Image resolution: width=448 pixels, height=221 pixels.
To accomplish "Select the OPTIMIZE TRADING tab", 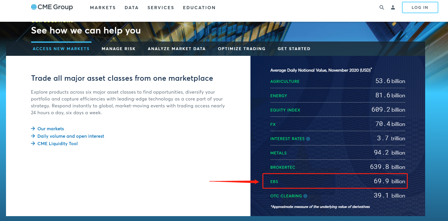I will pos(242,49).
